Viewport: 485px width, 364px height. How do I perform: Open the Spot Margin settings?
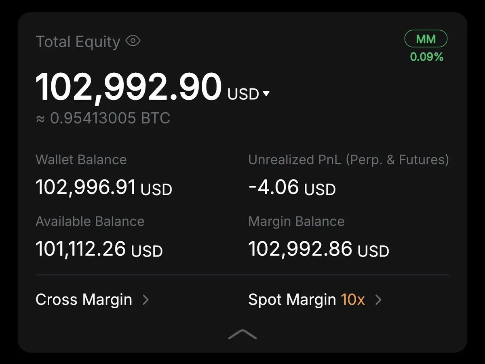[292, 300]
